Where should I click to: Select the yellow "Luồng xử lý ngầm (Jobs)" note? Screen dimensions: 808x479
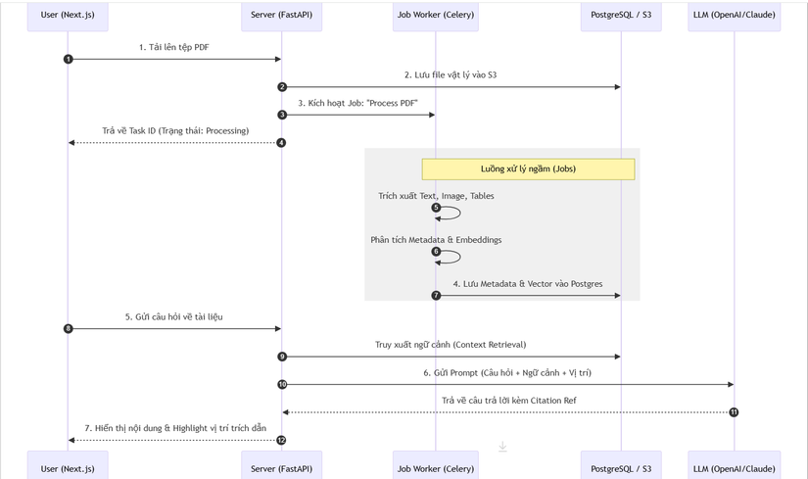528,169
